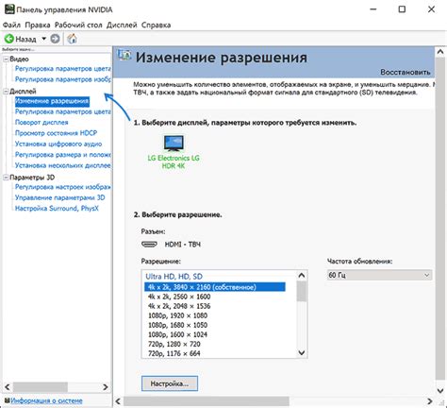This screenshot has width=447, height=408.
Task: Click the Настройка... button
Action: 170,383
